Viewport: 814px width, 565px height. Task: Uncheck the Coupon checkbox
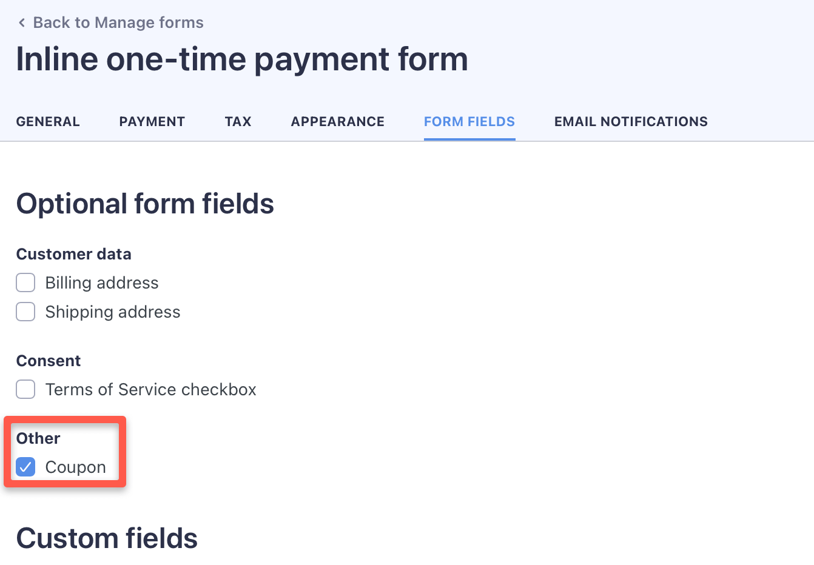25,467
